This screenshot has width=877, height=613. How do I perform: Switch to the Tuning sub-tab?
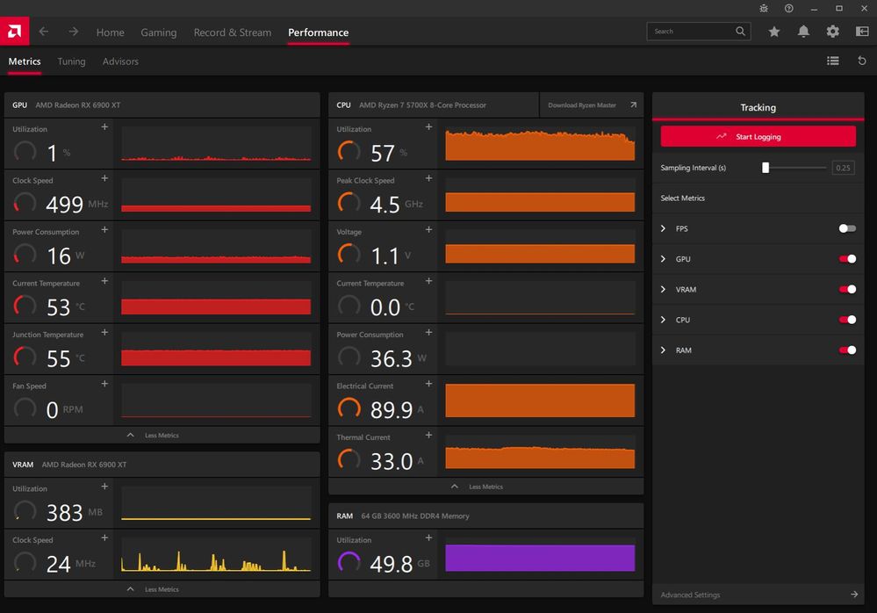72,61
